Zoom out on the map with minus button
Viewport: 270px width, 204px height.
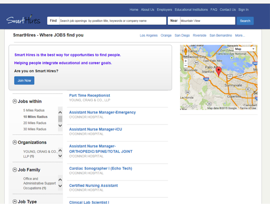click(186, 65)
